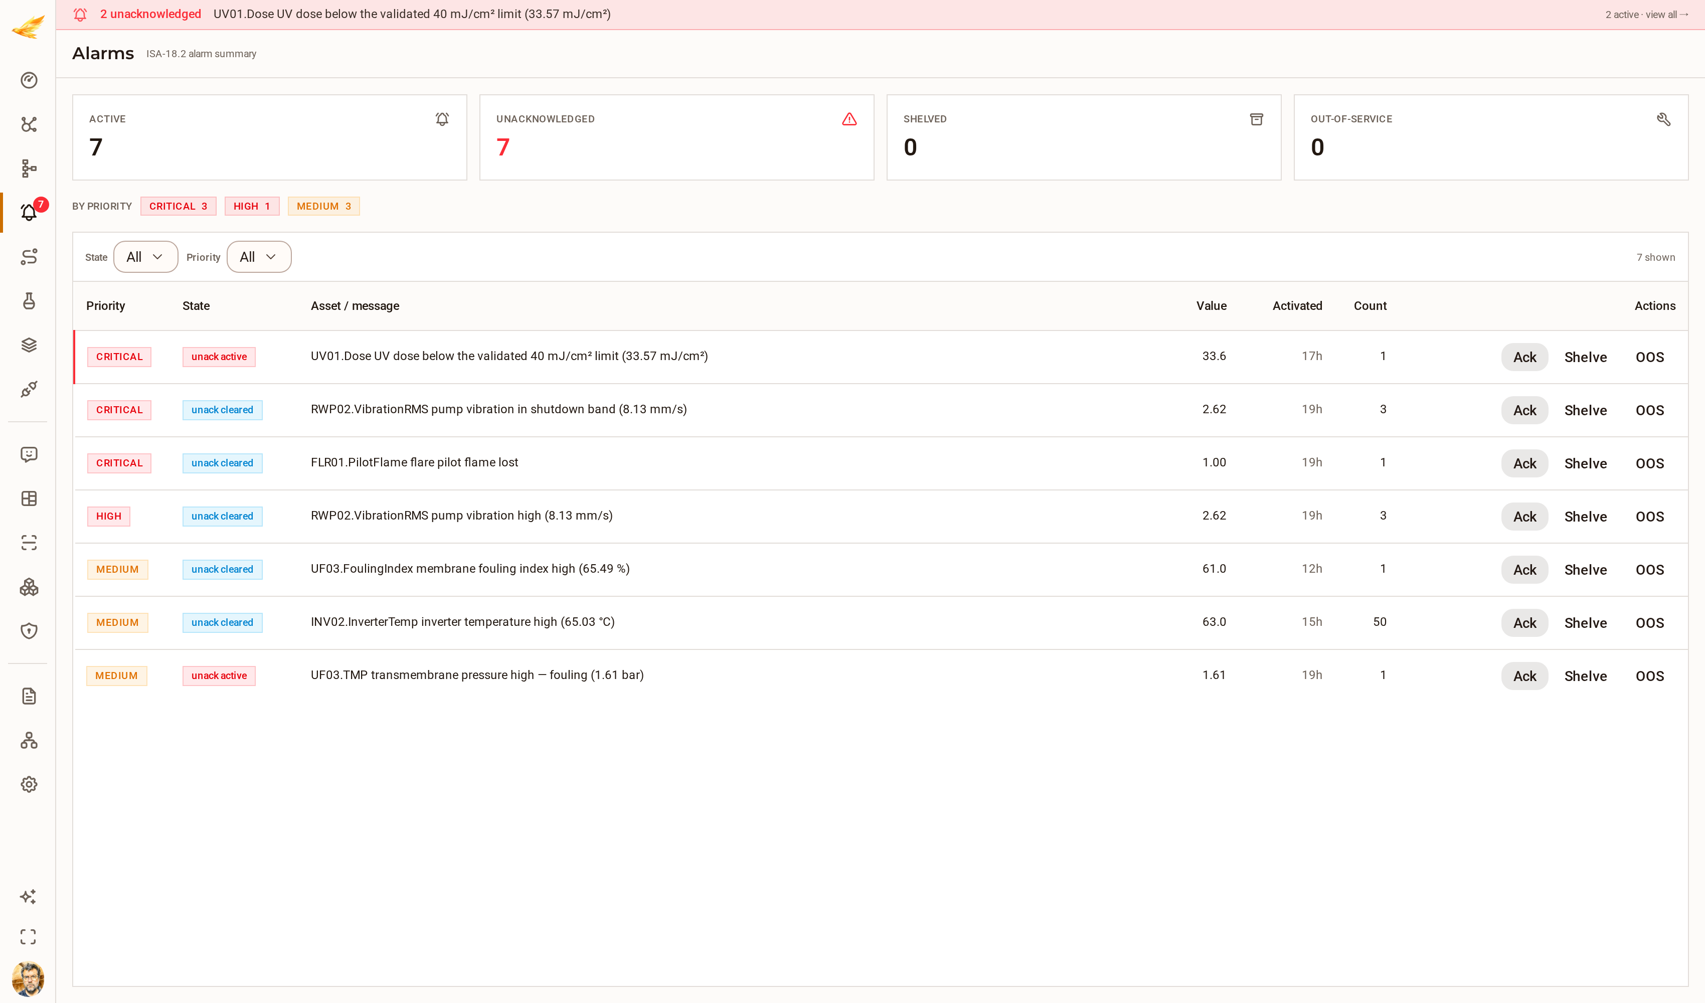Open the State filter dropdown
The height and width of the screenshot is (1003, 1705).
pos(145,257)
